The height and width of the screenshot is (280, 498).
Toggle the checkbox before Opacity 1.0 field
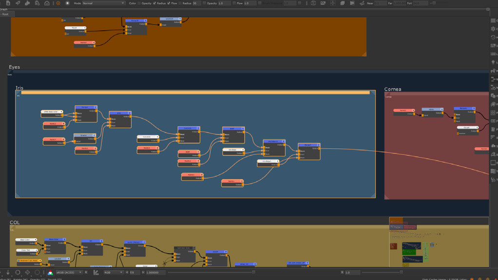[204, 3]
